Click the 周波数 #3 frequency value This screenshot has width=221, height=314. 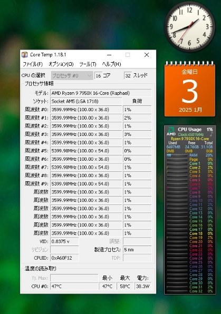(86, 134)
